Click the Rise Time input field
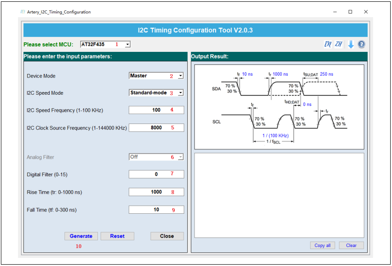392x266 pixels. point(156,192)
